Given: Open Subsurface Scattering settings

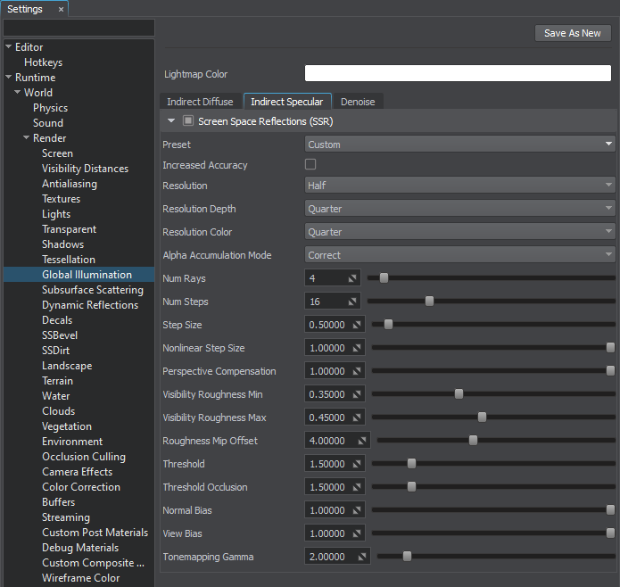Looking at the screenshot, I should 93,290.
